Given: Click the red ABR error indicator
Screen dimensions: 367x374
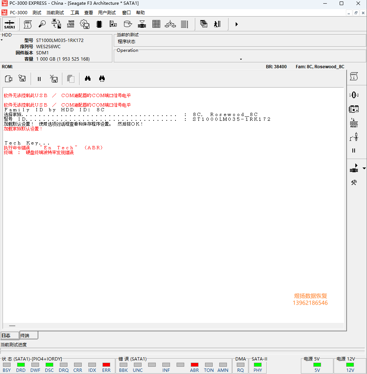Looking at the screenshot, I should [x=194, y=365].
